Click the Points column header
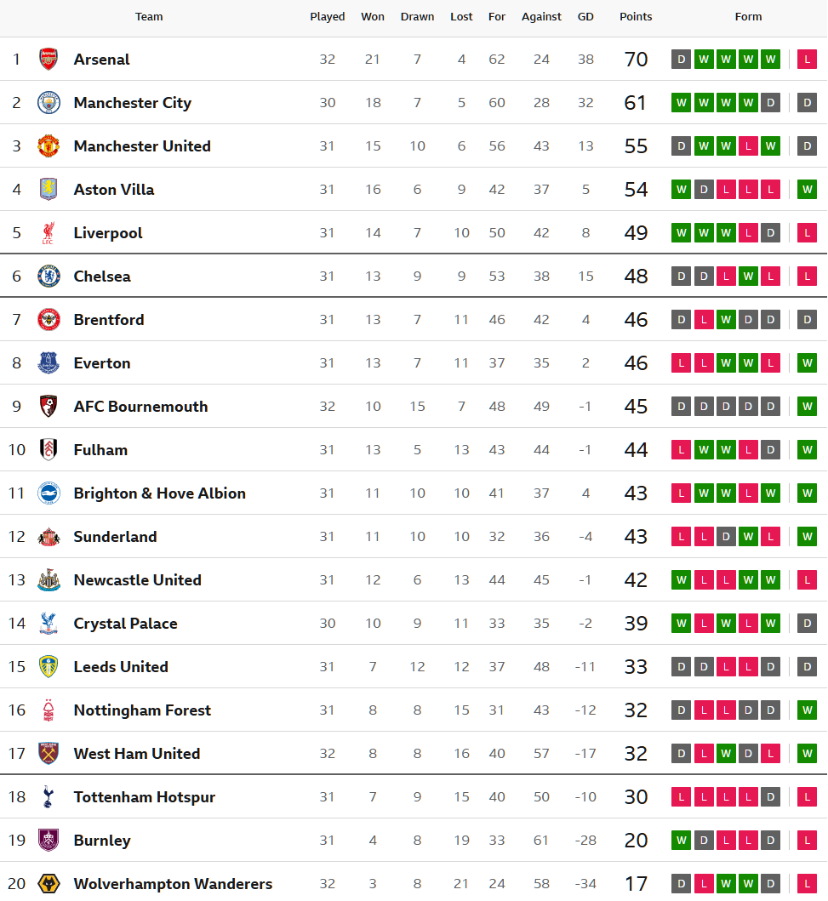 pos(636,17)
